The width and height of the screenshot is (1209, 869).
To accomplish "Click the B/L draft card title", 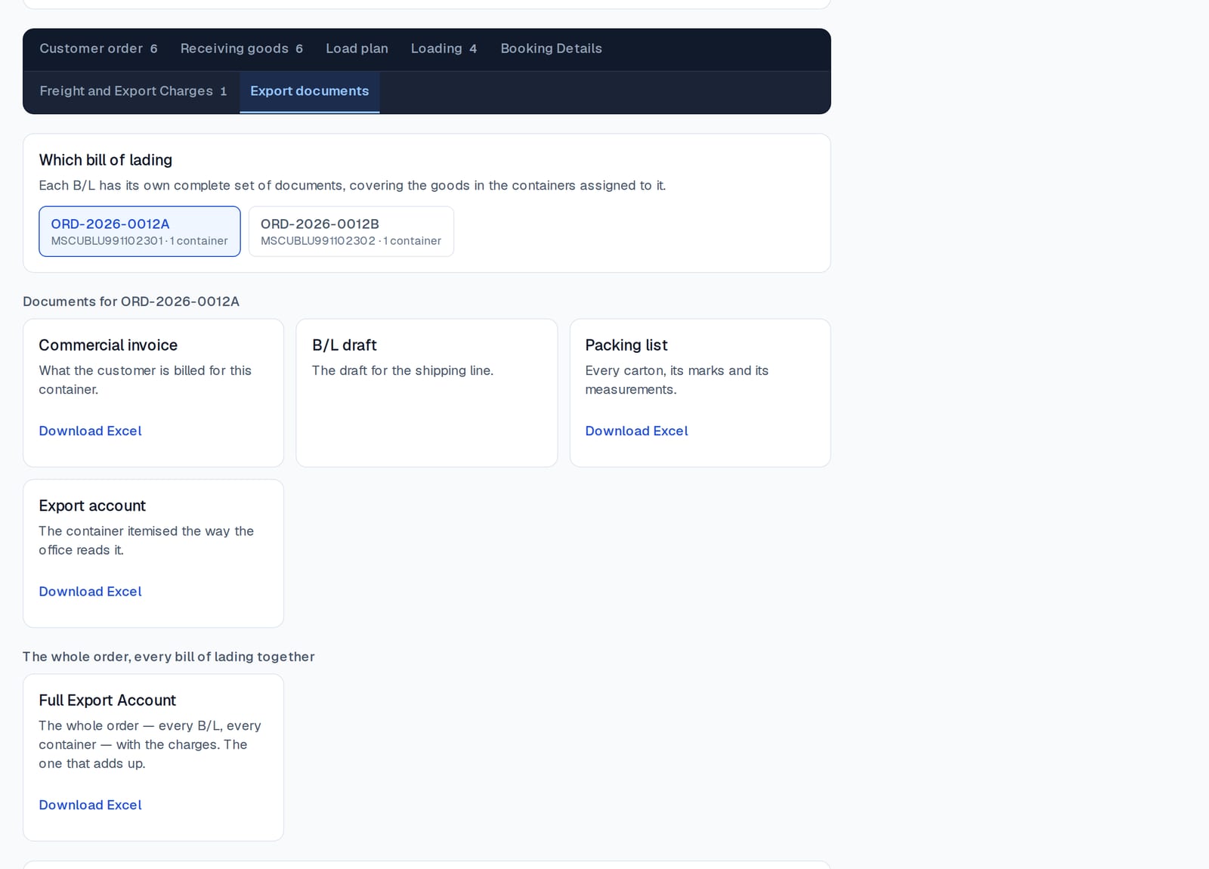I will click(345, 345).
